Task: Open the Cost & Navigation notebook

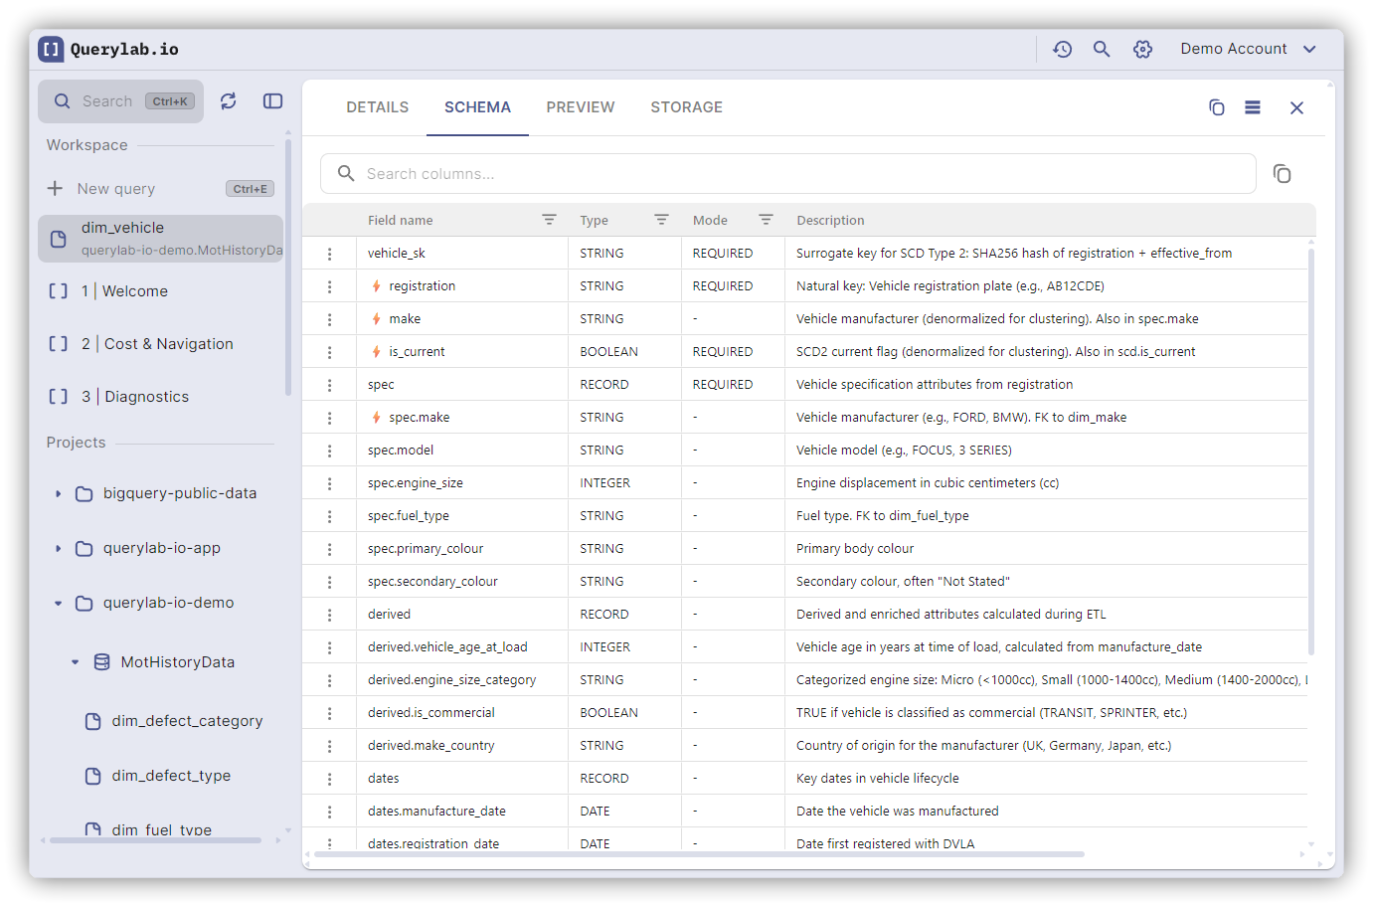Action: point(168,344)
